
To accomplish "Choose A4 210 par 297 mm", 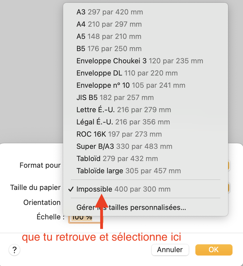I will 109,24.
